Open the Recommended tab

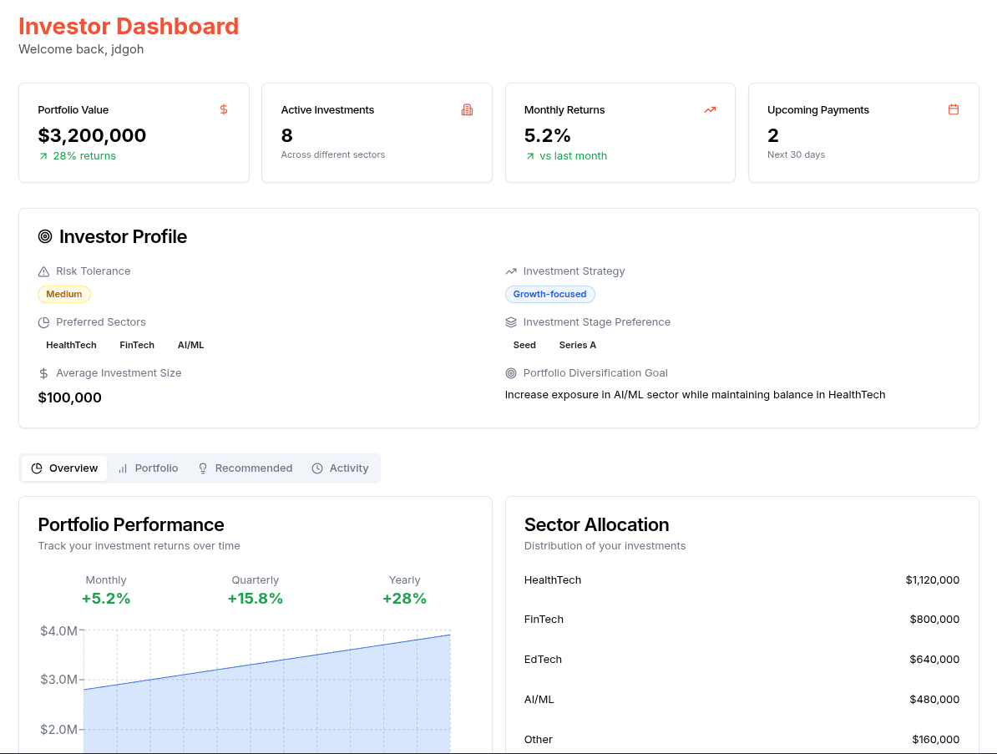245,468
